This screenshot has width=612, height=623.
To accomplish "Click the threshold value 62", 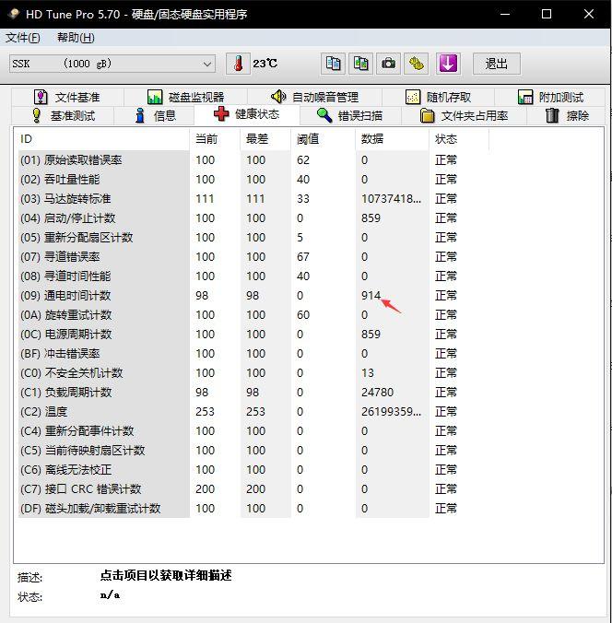I will point(303,160).
